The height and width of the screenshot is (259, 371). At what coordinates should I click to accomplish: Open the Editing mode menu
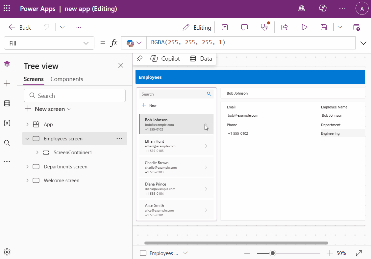tap(197, 27)
